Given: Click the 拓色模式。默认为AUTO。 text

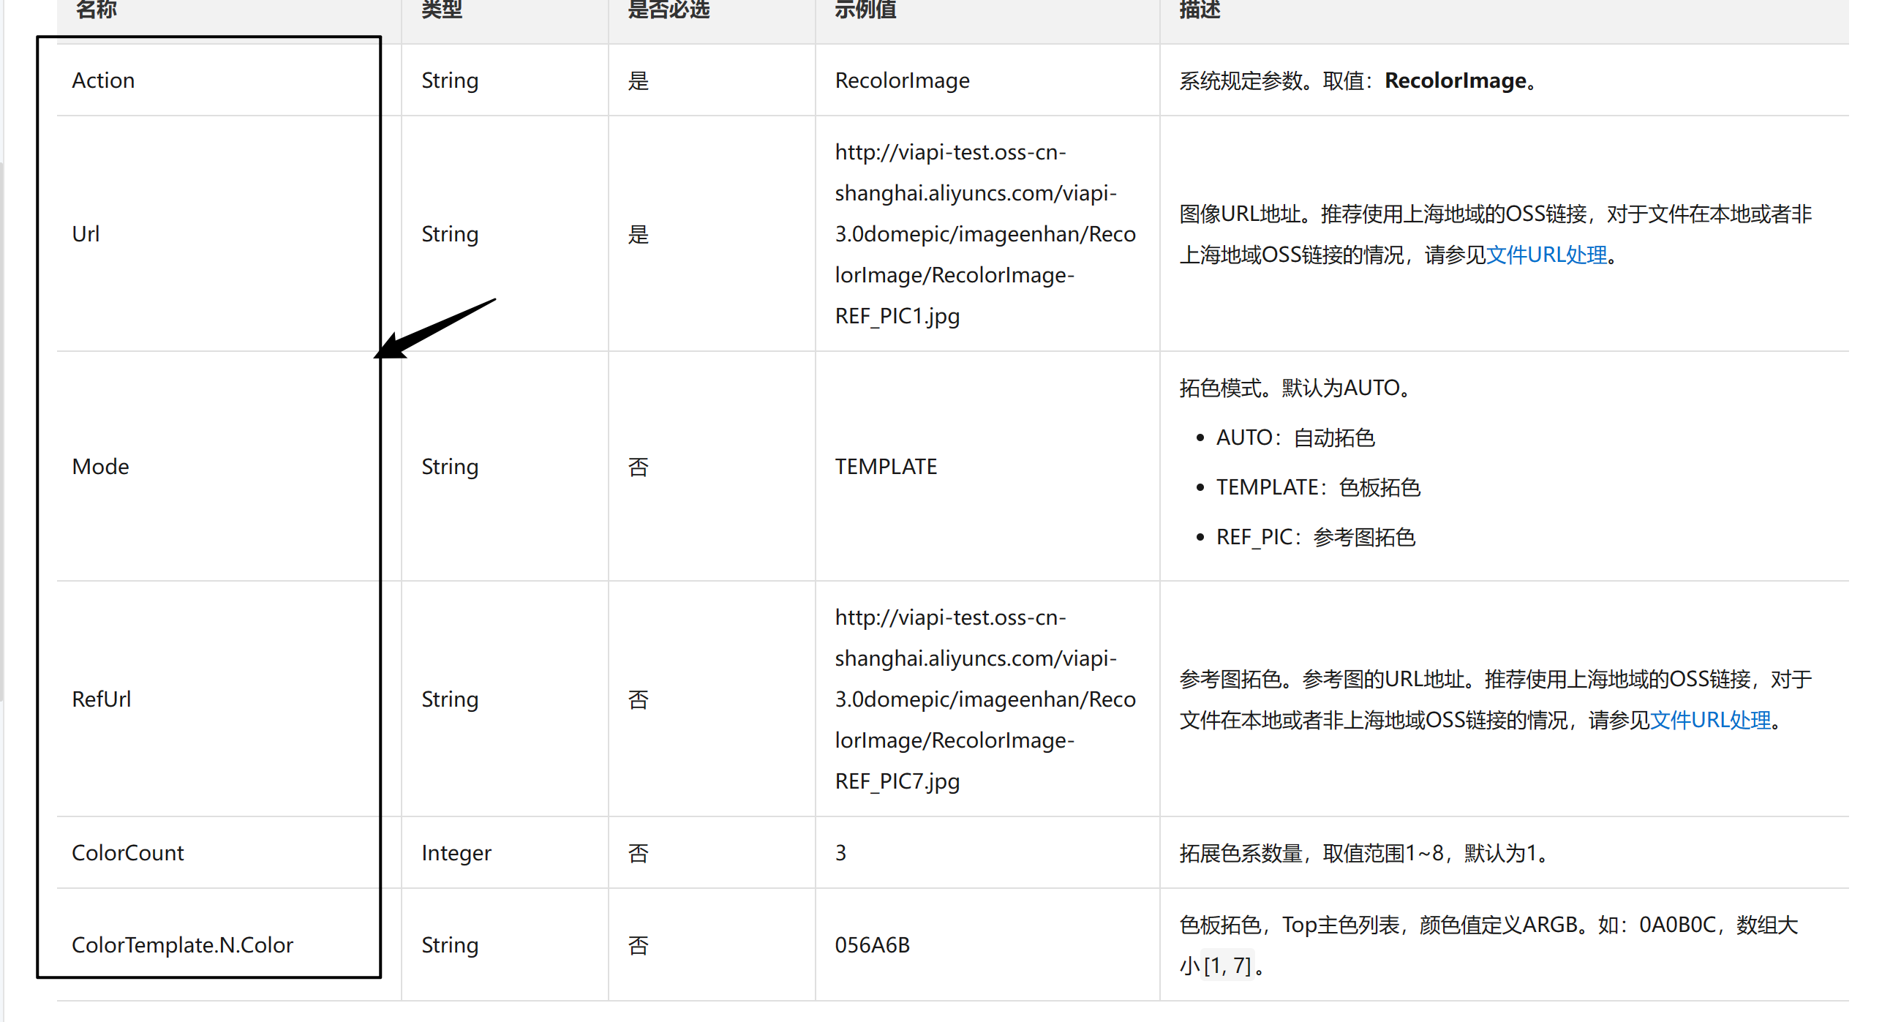Looking at the screenshot, I should pos(1295,388).
